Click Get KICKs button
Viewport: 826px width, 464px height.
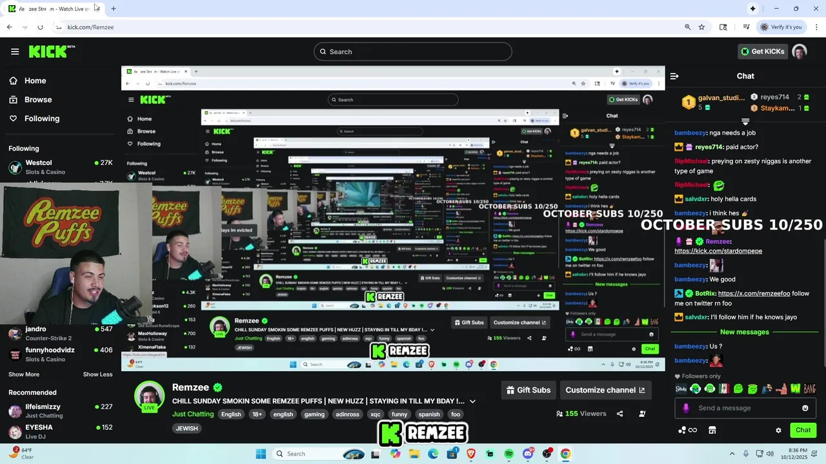[x=762, y=52]
